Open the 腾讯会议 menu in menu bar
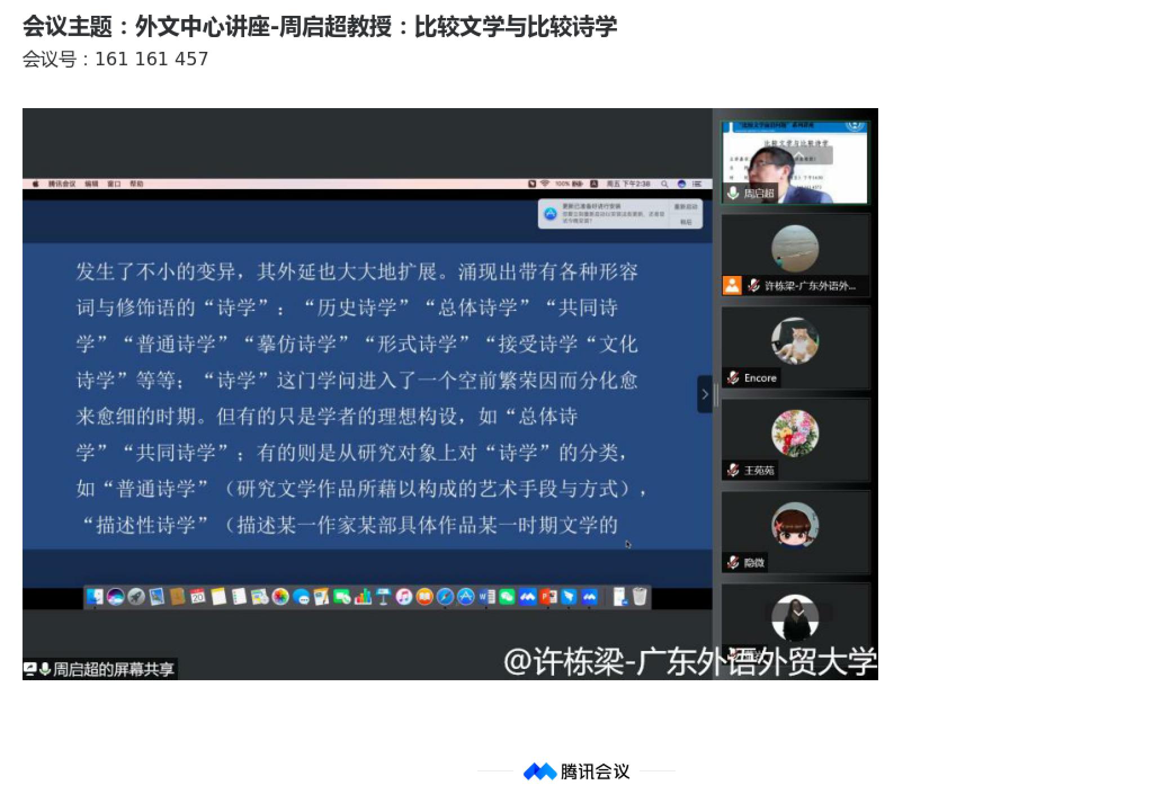Image resolution: width=1153 pixels, height=803 pixels. point(61,184)
